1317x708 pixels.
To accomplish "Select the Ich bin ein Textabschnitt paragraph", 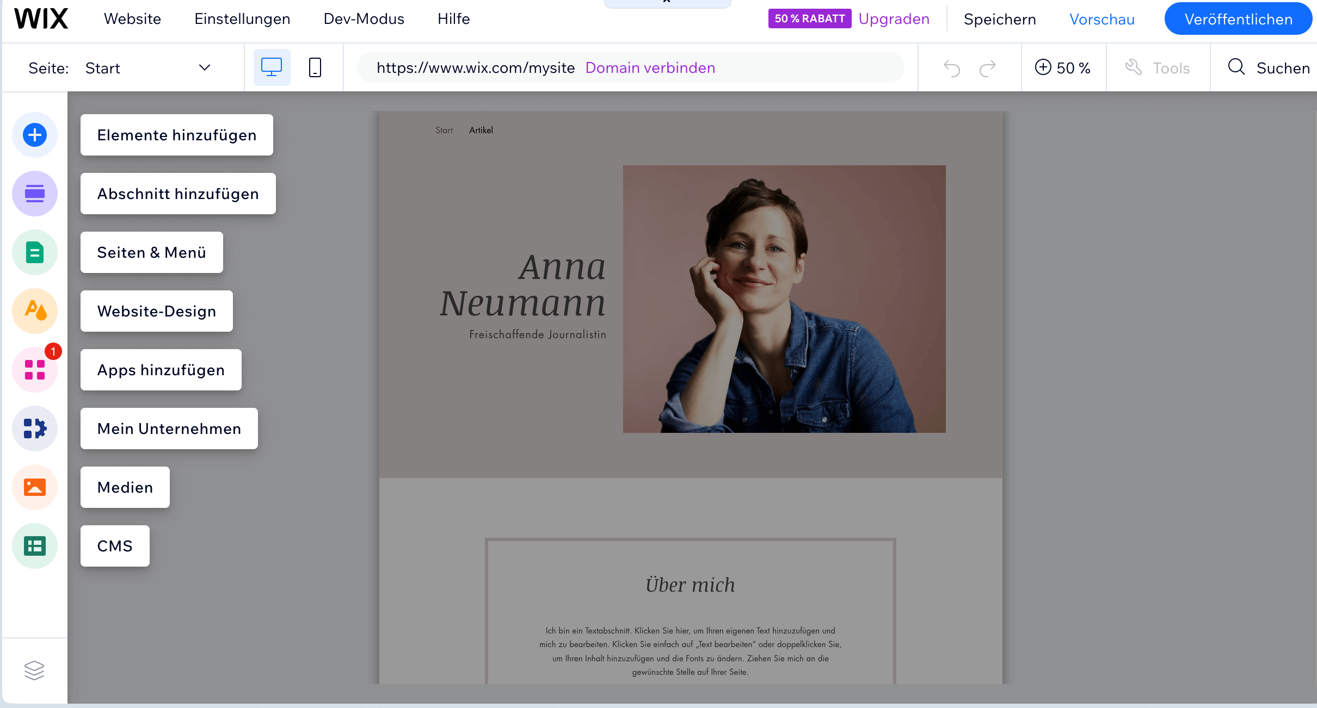I will (690, 651).
